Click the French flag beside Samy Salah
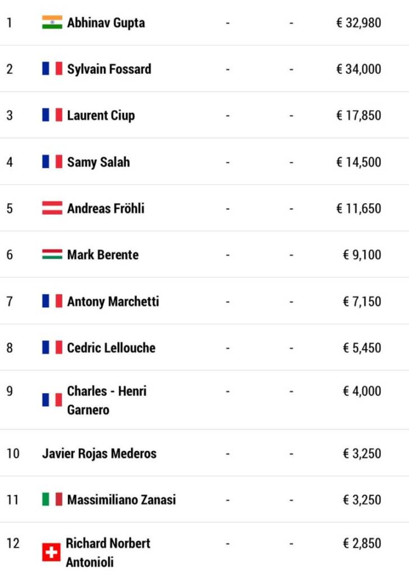Viewport: 409px width, 575px height. [52, 161]
